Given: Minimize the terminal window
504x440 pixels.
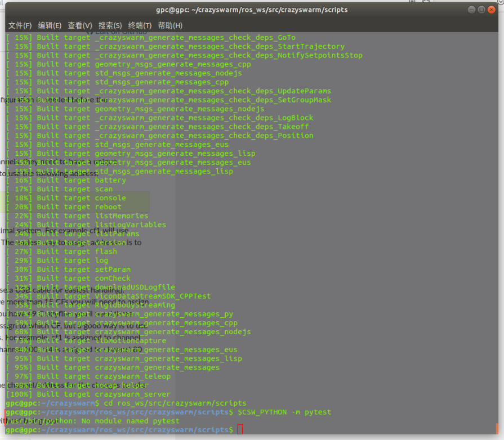Looking at the screenshot, I should pos(471,10).
